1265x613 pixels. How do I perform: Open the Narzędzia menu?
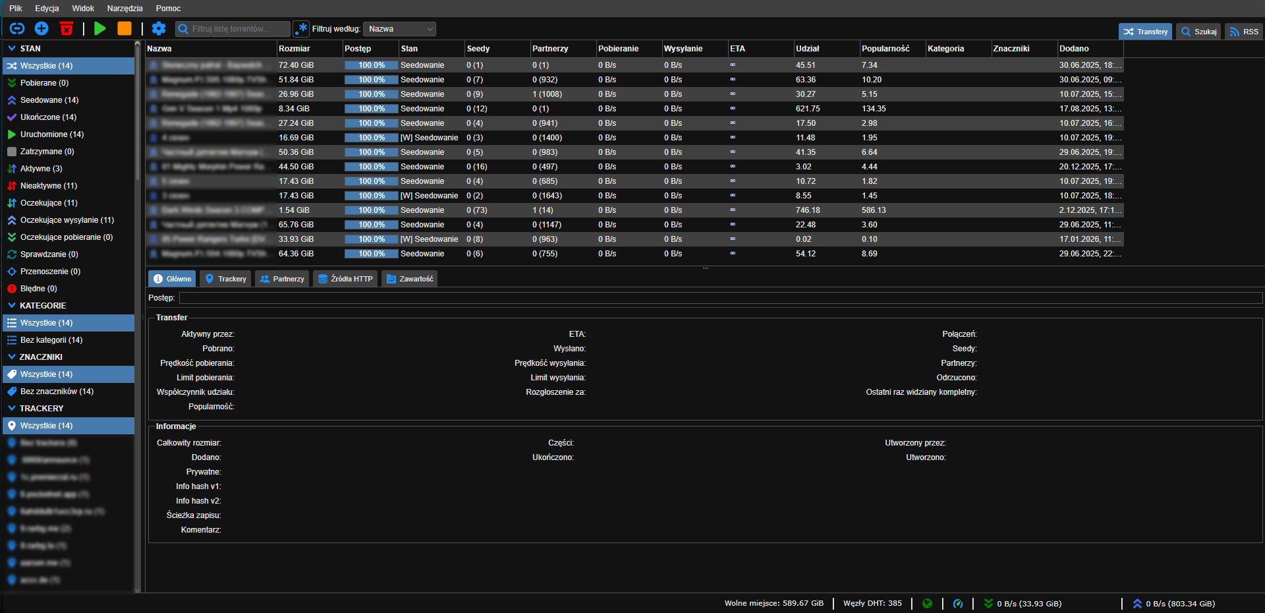tap(125, 9)
